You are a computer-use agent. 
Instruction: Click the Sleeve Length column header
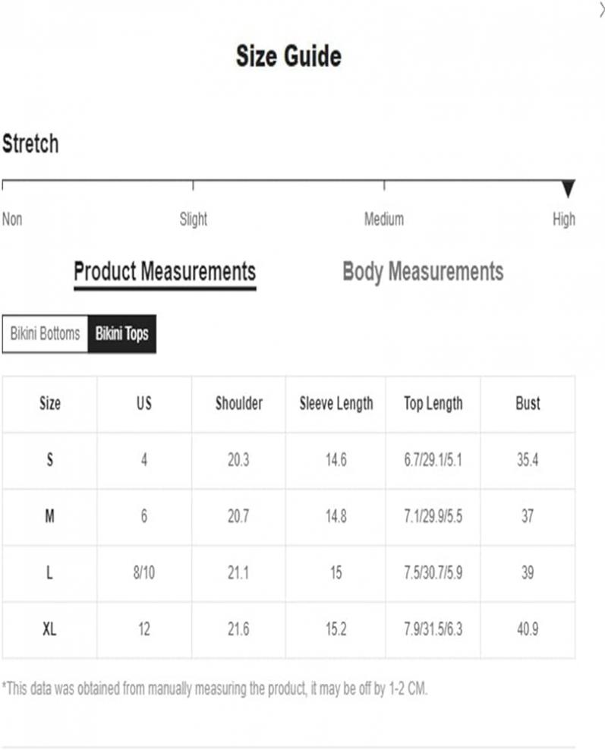(x=336, y=404)
